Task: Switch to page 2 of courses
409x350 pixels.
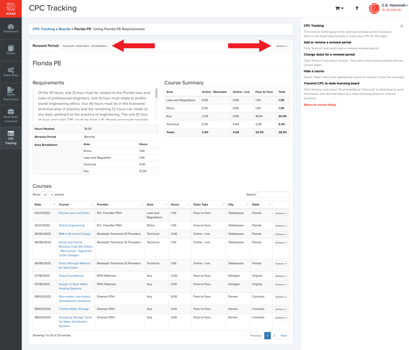Action: pyautogui.click(x=274, y=335)
